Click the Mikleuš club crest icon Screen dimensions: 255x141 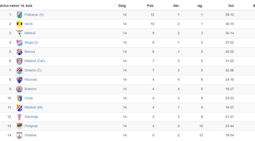[19, 33]
